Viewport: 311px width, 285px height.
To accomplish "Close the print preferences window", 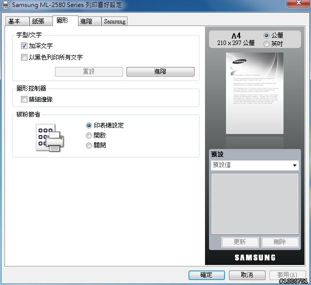I will (x=298, y=3).
